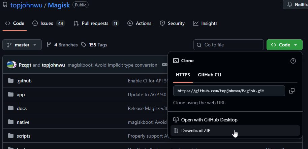Open the Pull requests tab
The image size is (308, 149).
[x=96, y=23]
